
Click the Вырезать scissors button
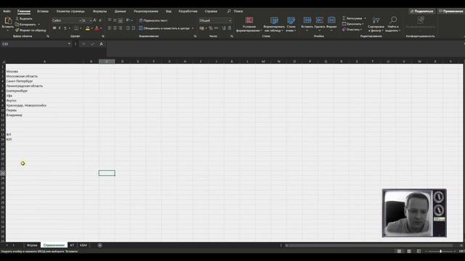point(24,19)
